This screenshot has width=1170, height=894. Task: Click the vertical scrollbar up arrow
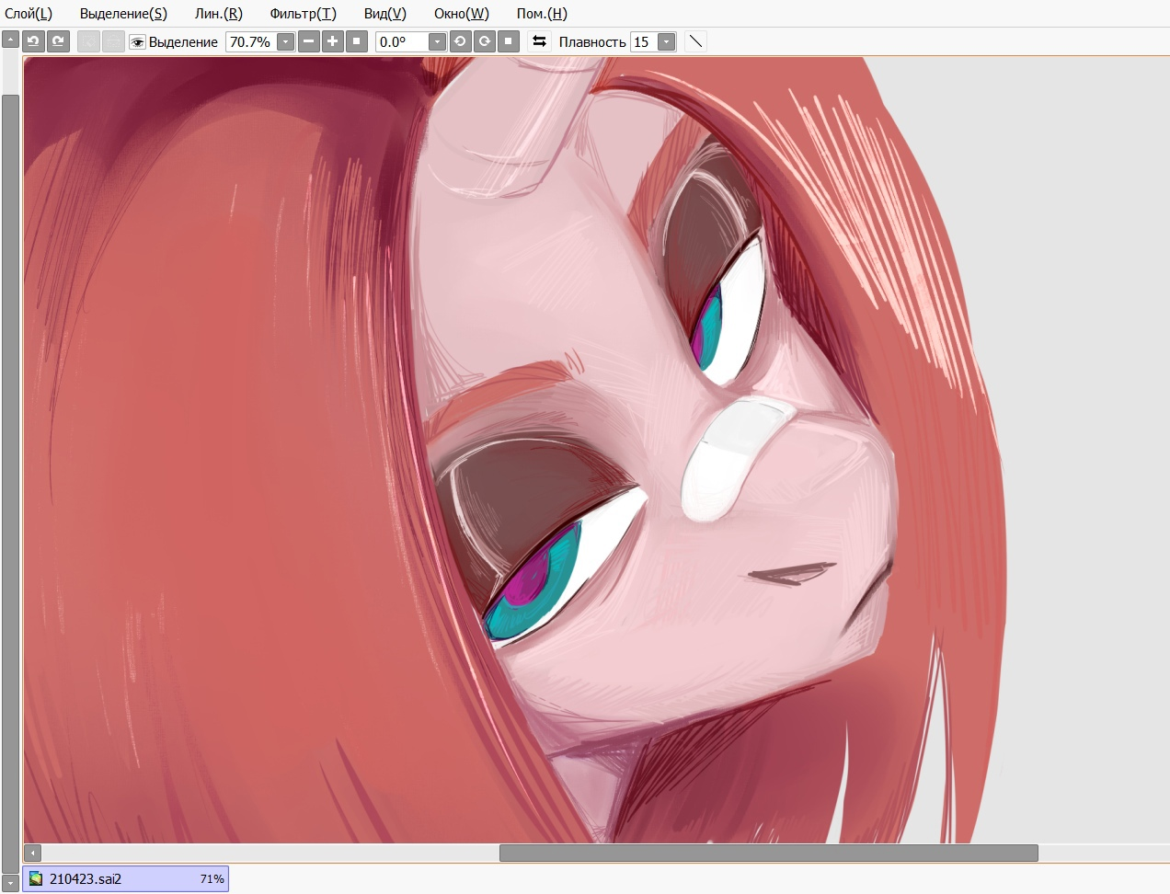click(10, 40)
